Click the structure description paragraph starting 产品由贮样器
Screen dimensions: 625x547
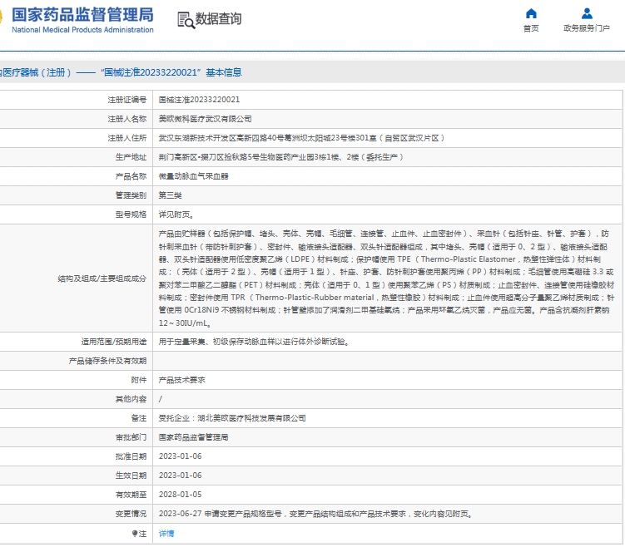(x=386, y=278)
